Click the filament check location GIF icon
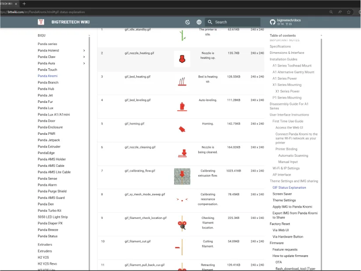 (x=182, y=224)
